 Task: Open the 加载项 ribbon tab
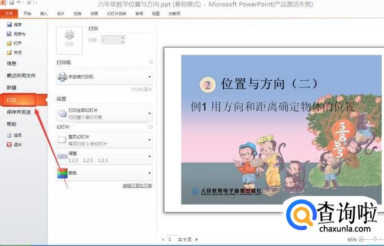175,13
